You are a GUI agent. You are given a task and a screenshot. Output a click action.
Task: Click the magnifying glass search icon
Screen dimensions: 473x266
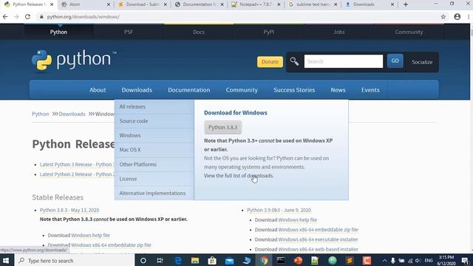294,61
